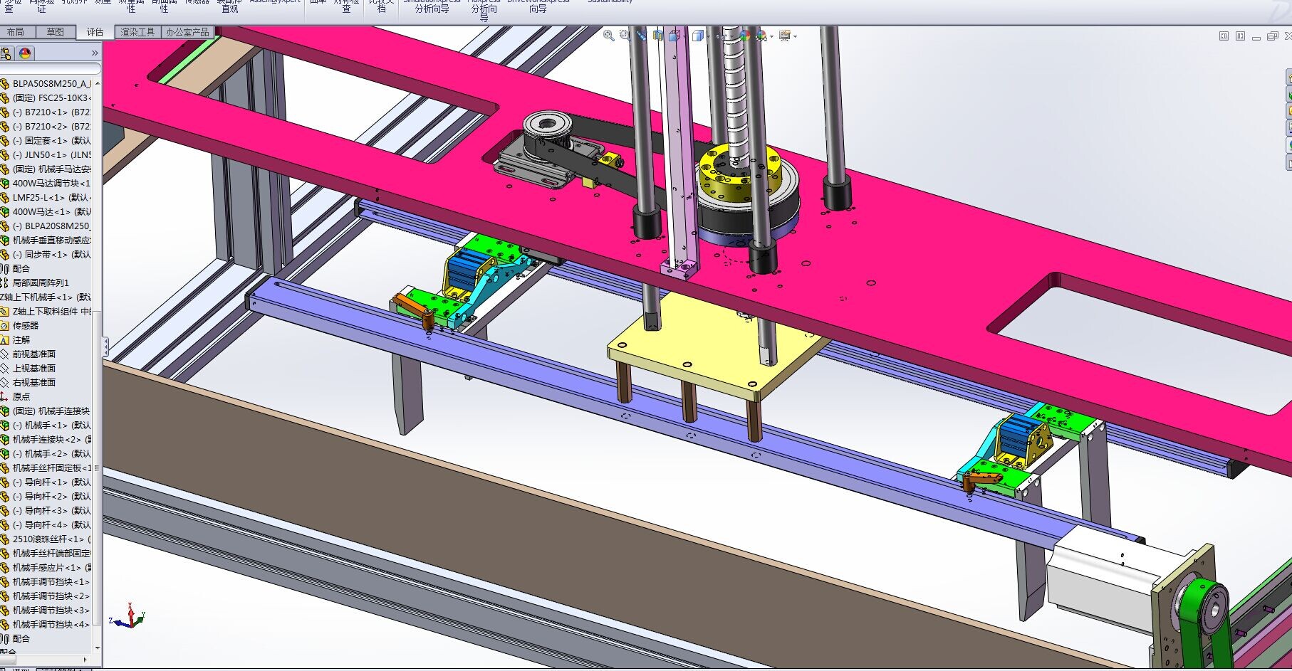The image size is (1292, 671).
Task: Select (-) BLPA20S8M250 component in tree
Action: pyautogui.click(x=51, y=226)
